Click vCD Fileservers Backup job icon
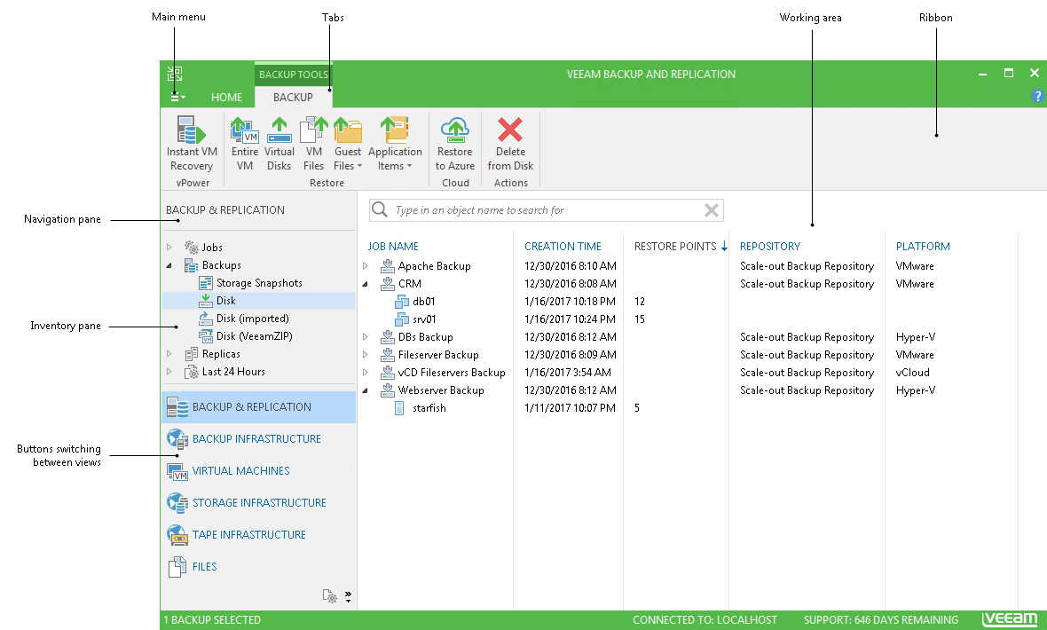This screenshot has height=630, width=1047. (x=387, y=373)
